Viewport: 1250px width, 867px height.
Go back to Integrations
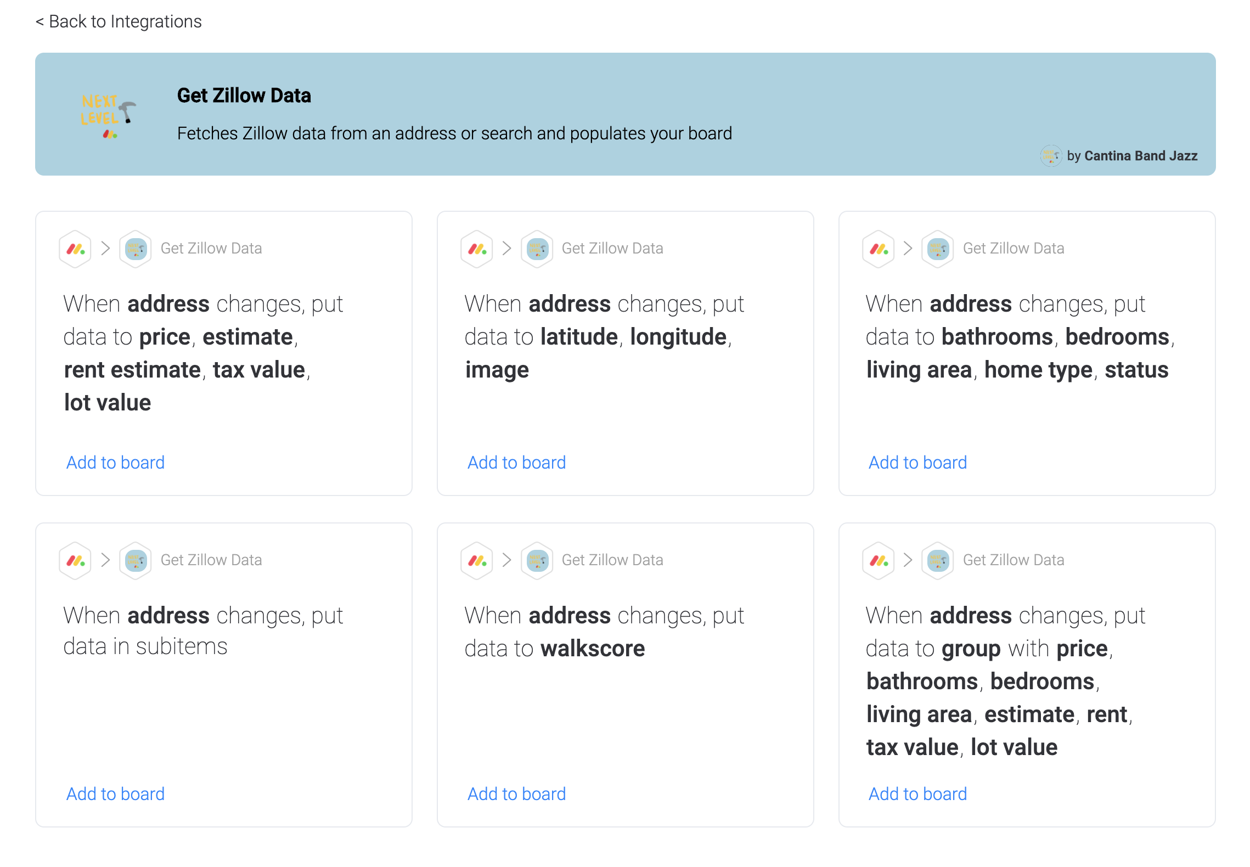pyautogui.click(x=119, y=21)
